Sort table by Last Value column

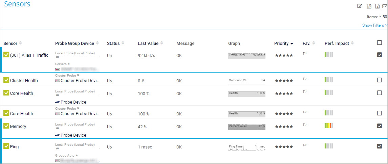tap(148, 44)
